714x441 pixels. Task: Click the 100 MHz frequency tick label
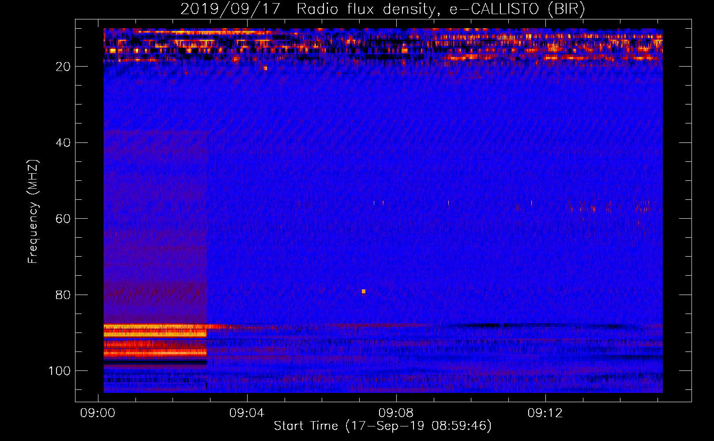pos(60,371)
